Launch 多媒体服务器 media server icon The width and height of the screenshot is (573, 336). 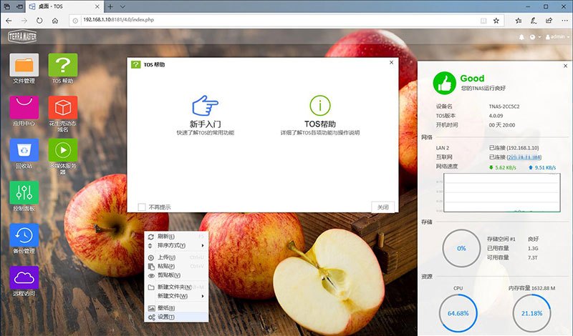[x=62, y=152]
